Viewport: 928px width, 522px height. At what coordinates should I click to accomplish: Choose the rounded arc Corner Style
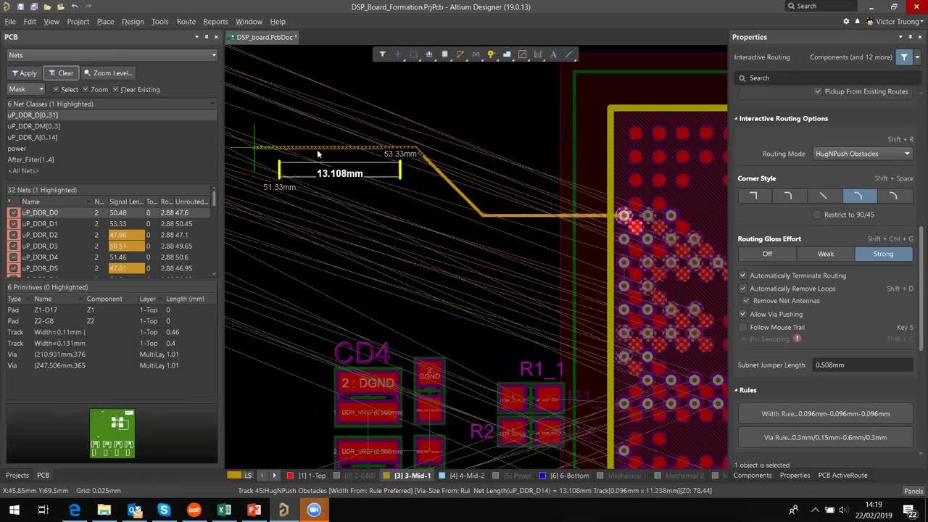click(894, 196)
